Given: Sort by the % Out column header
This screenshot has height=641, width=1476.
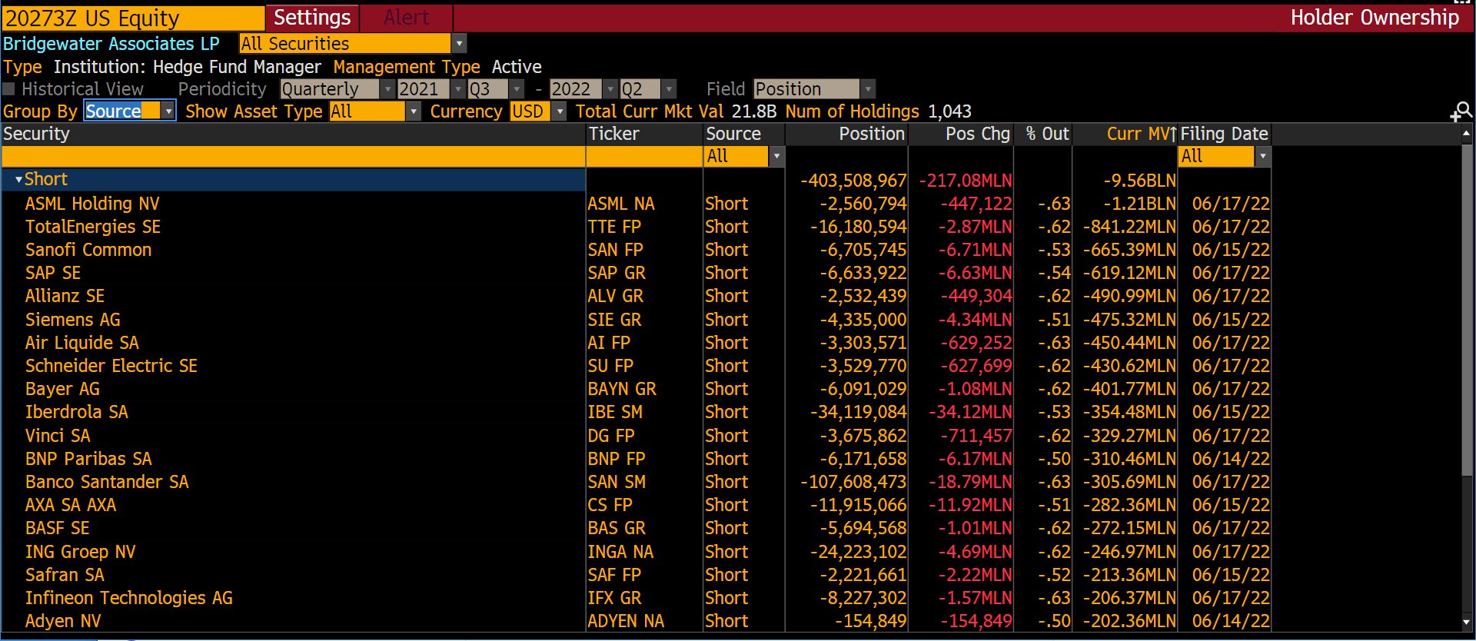Looking at the screenshot, I should 1043,134.
